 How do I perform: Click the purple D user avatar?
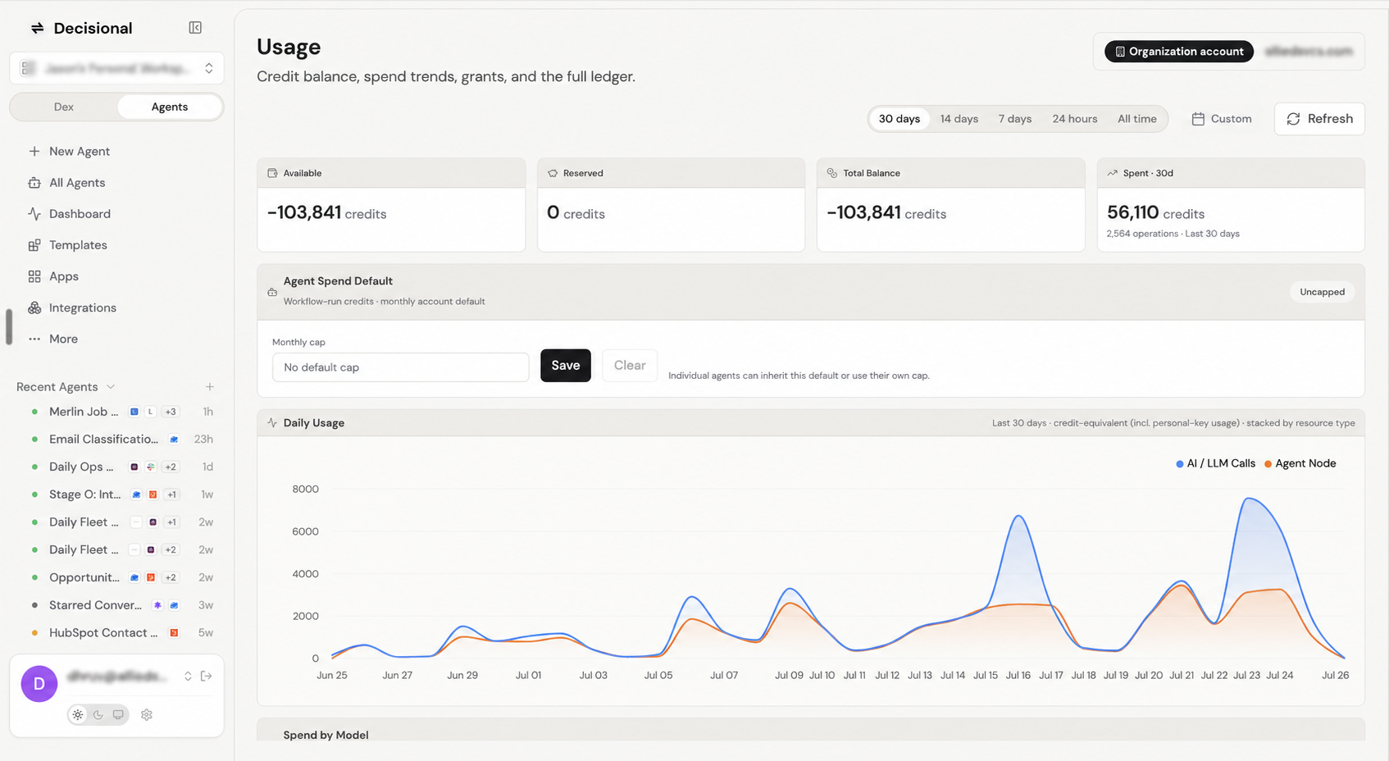(39, 684)
